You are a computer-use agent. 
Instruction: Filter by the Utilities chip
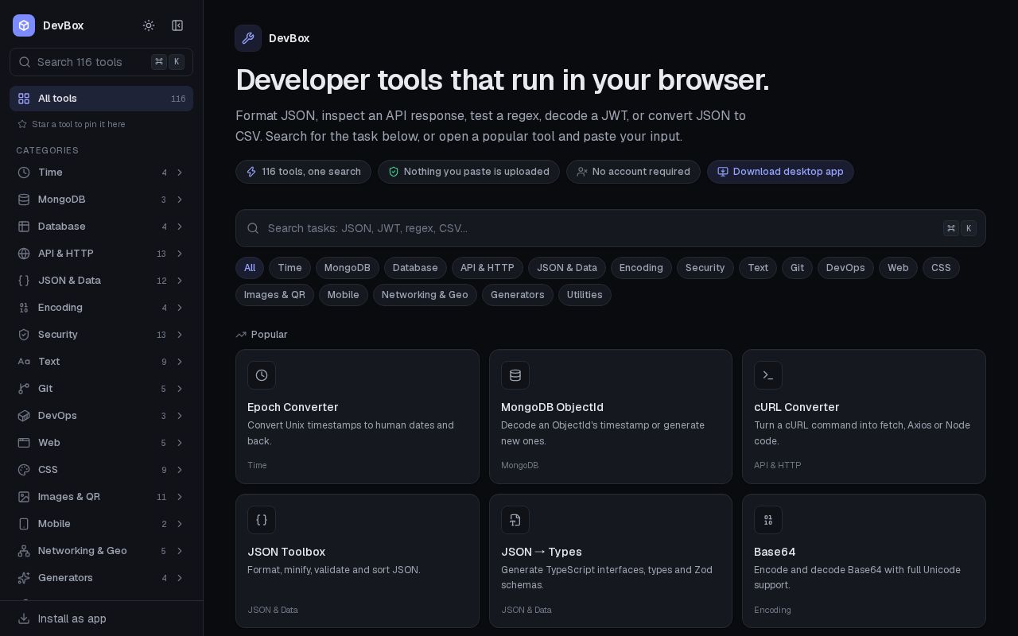pos(585,295)
